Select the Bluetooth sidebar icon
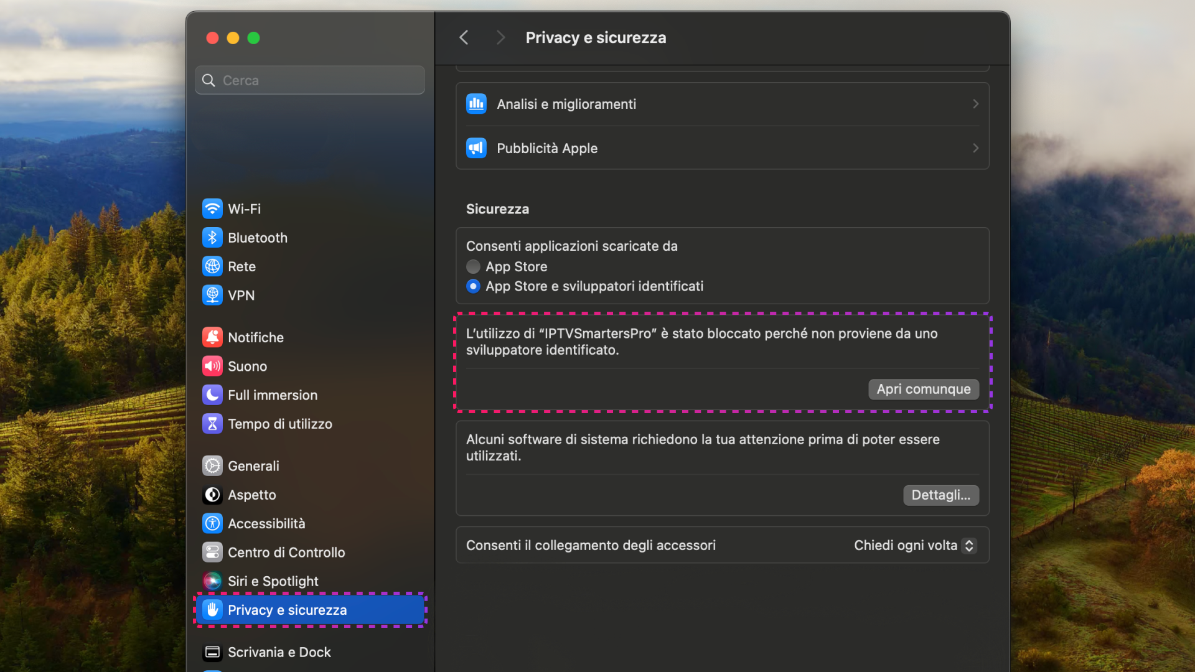The height and width of the screenshot is (672, 1195). 212,237
